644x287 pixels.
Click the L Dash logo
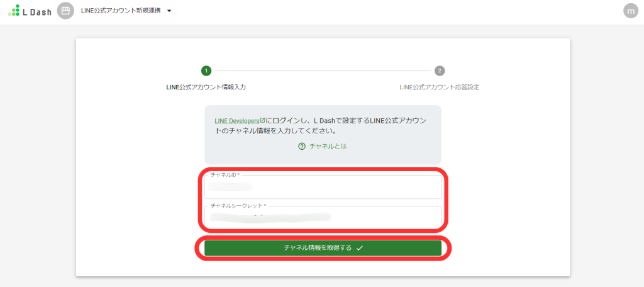[30, 11]
